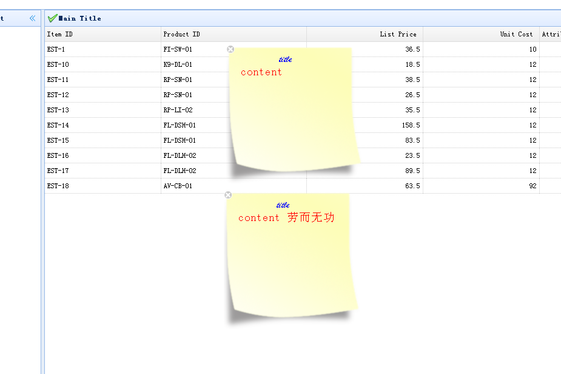Sort by the Unit Cost column header

[481, 34]
